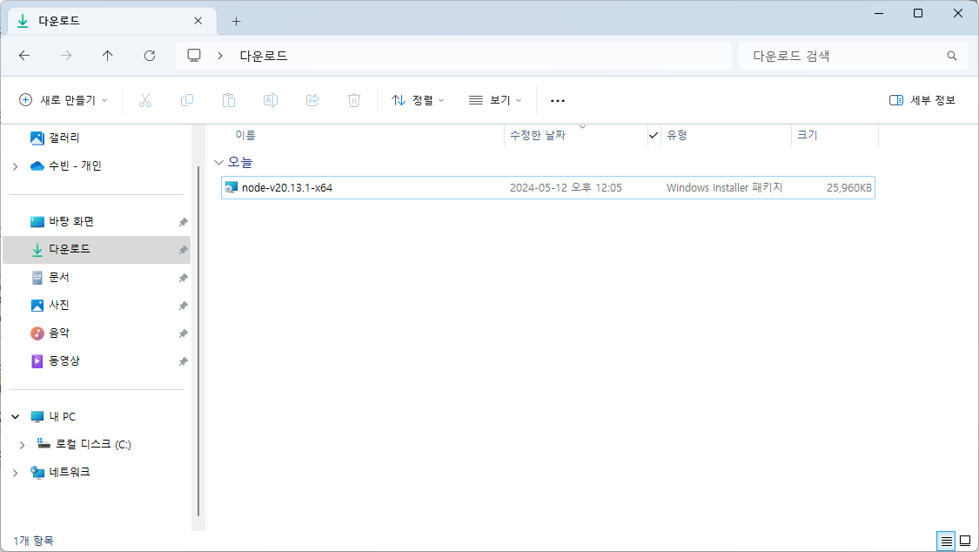The width and height of the screenshot is (979, 552).
Task: Expand 수빈 - 개인 OneDrive node
Action: tap(16, 166)
